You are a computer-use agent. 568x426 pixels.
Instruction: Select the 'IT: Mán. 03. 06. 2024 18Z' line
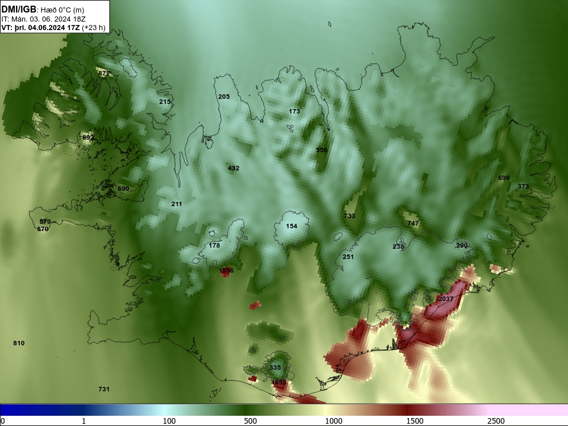point(44,19)
